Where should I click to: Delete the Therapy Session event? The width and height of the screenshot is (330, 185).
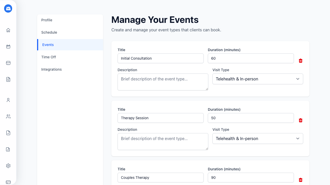click(x=300, y=120)
